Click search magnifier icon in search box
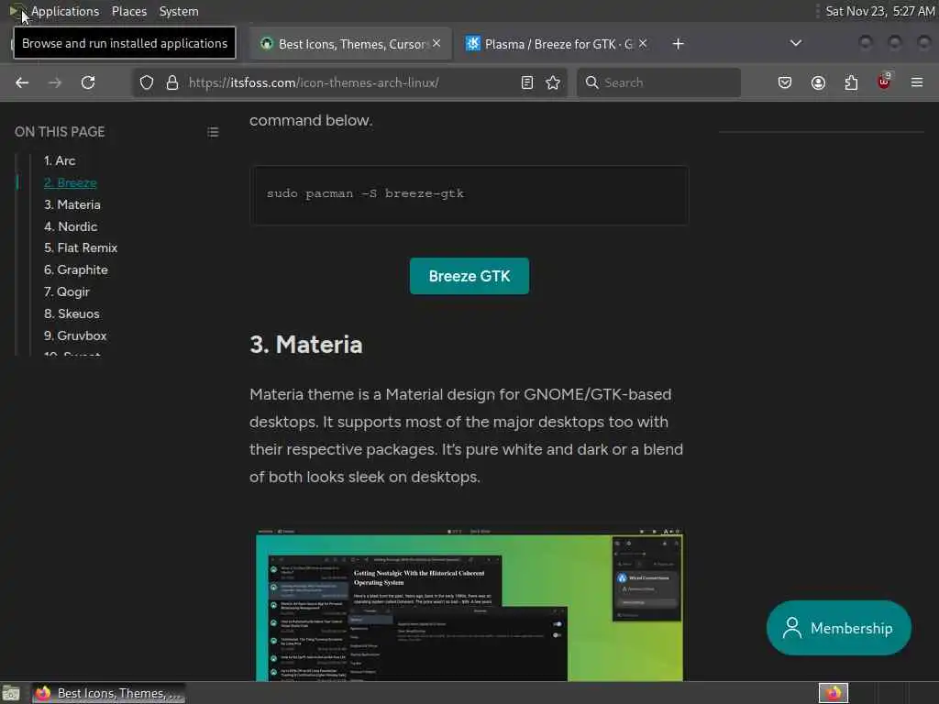Screen dimensions: 939x704 tap(591, 82)
